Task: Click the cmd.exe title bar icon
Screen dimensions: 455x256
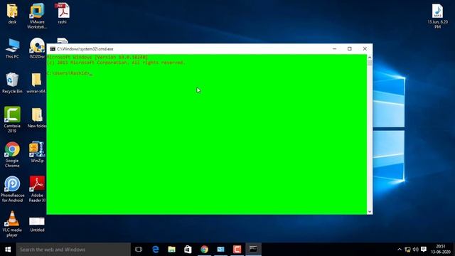Action: [53, 49]
